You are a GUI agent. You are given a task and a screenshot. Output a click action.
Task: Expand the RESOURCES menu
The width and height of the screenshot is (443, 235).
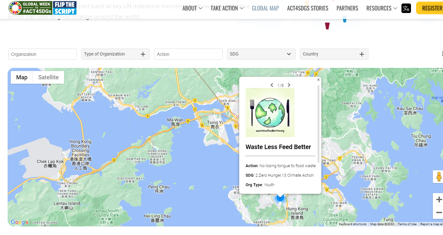(382, 9)
